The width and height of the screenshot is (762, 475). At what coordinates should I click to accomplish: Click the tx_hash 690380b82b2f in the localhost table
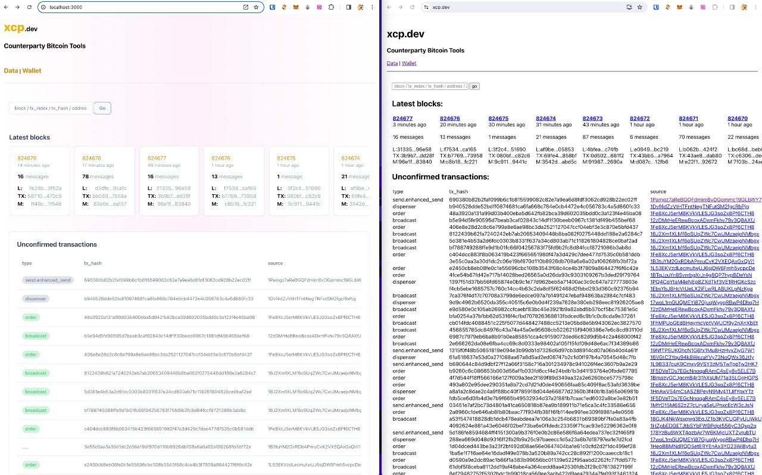coord(168,280)
